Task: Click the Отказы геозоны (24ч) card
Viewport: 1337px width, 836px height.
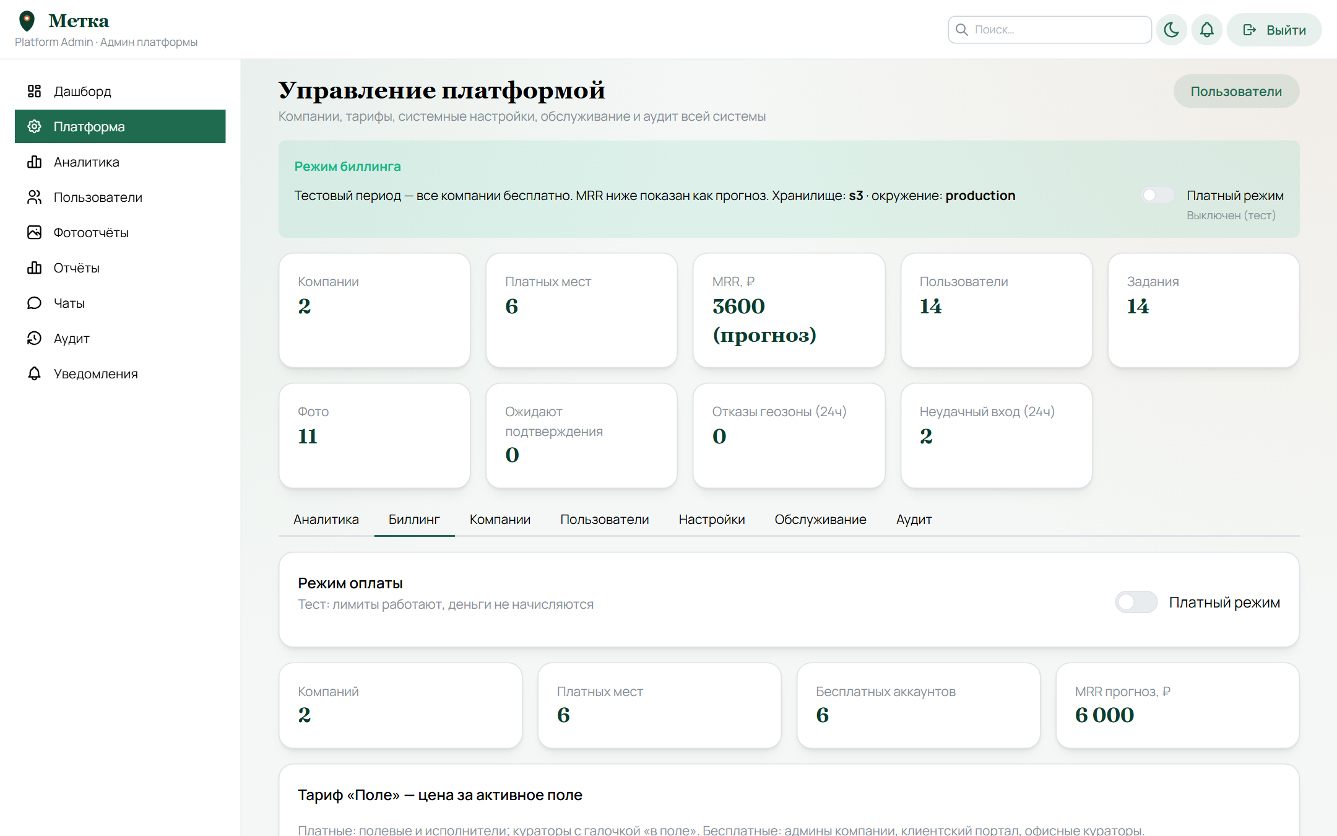Action: click(789, 436)
